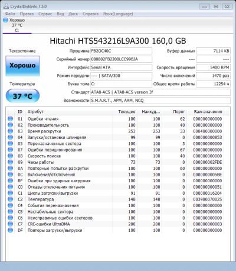The width and height of the screenshot is (236, 271).
Task: Click the disk title Hitachi HTS543216L9A300 160,0 GB
Action: click(x=118, y=41)
